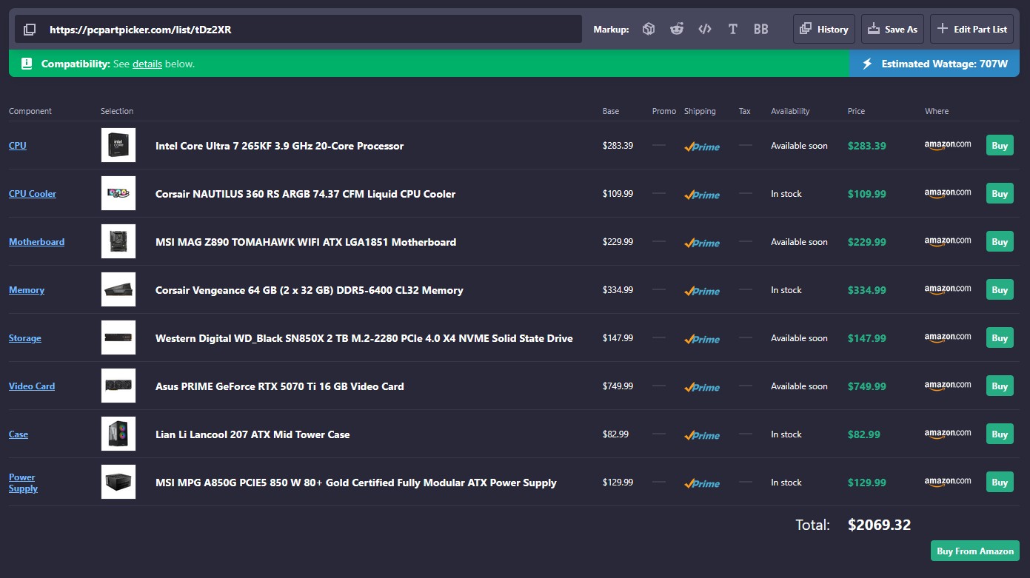This screenshot has height=578, width=1030.
Task: Click Prime shipping icon in Case row
Action: pyautogui.click(x=702, y=435)
